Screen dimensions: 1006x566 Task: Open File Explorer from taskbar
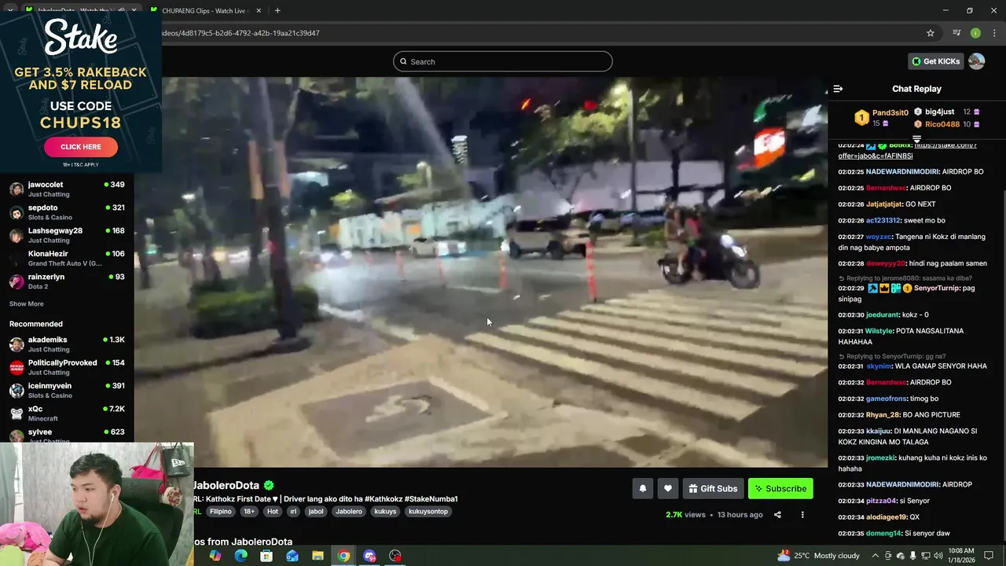click(x=318, y=556)
